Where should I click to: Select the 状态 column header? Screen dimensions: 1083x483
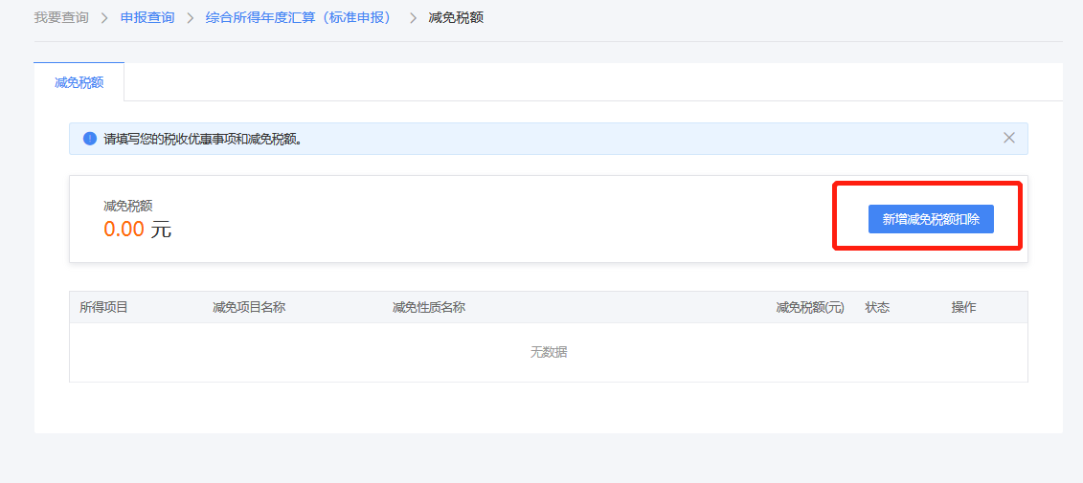[x=877, y=307]
